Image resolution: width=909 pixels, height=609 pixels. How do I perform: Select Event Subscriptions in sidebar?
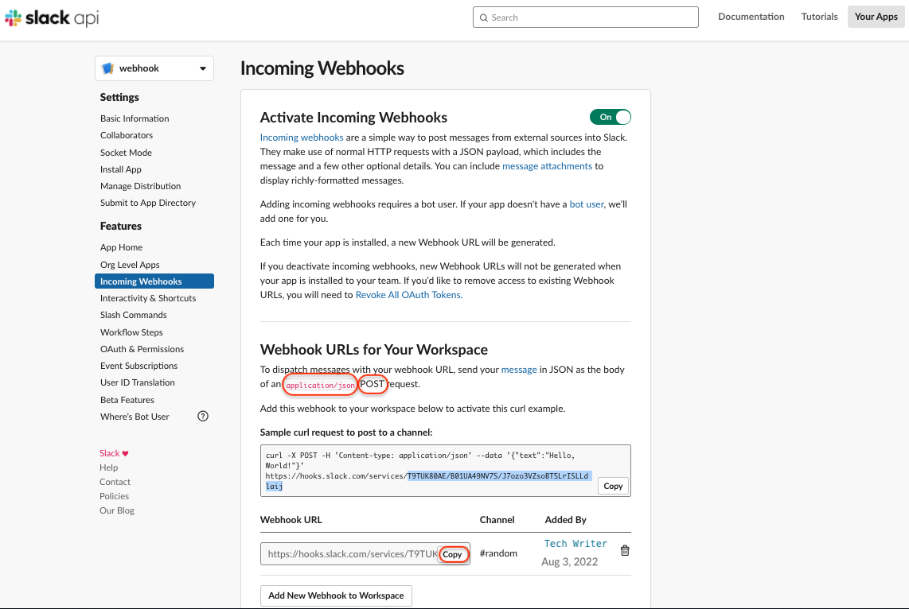[x=138, y=366]
